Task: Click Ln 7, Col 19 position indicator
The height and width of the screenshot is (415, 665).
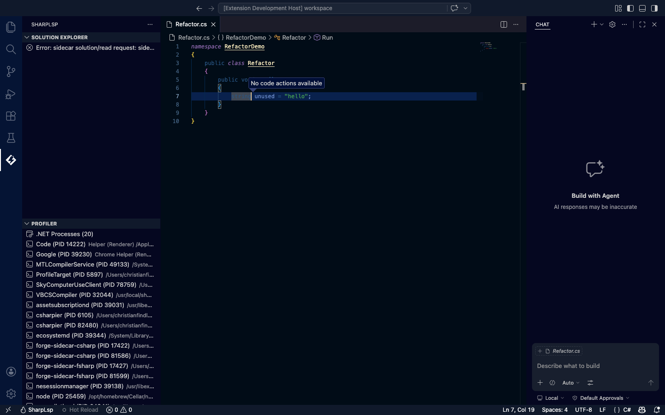Action: (519, 409)
